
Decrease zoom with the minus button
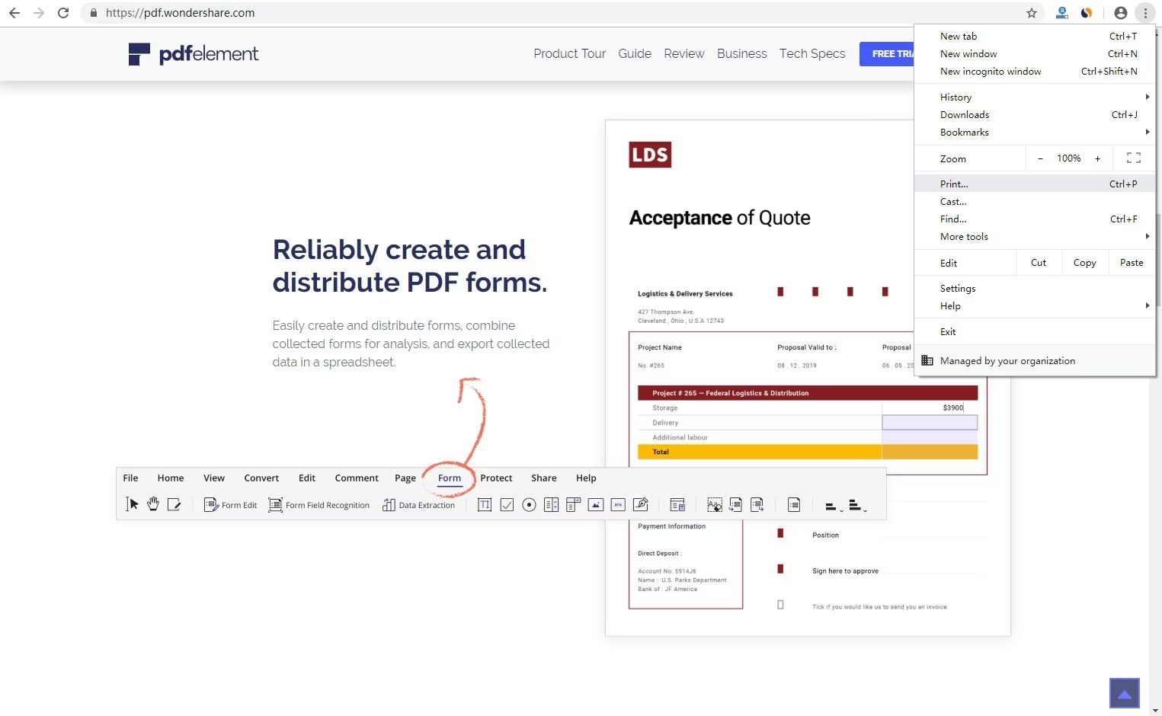click(1040, 158)
